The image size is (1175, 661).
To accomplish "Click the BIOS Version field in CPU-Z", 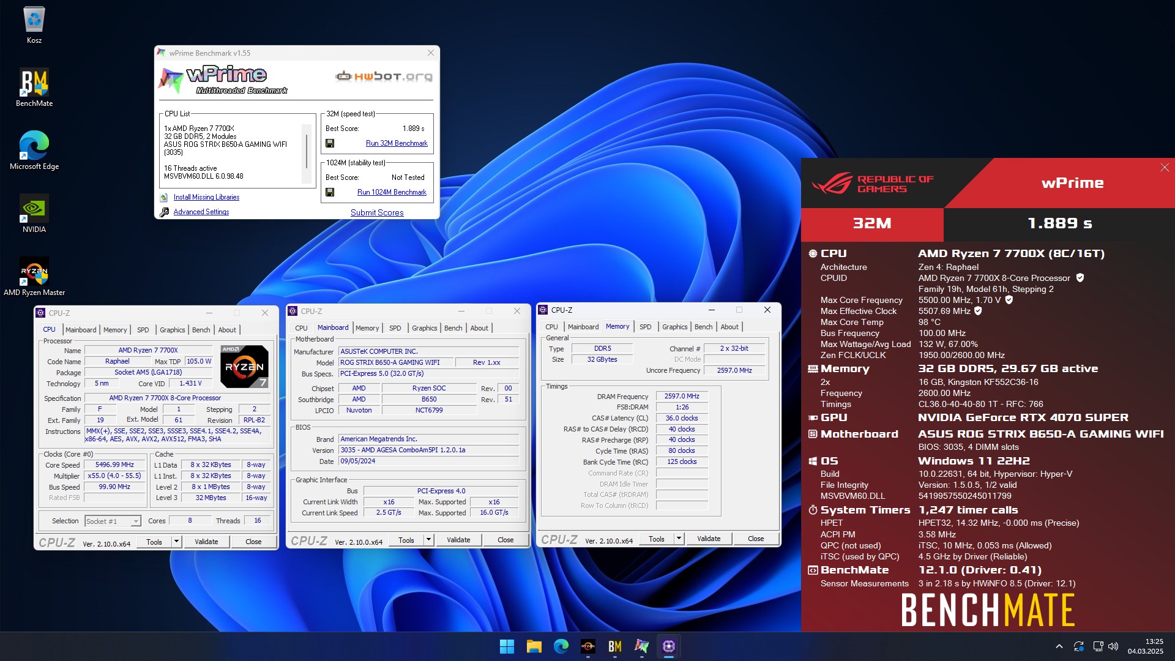I will pos(429,450).
